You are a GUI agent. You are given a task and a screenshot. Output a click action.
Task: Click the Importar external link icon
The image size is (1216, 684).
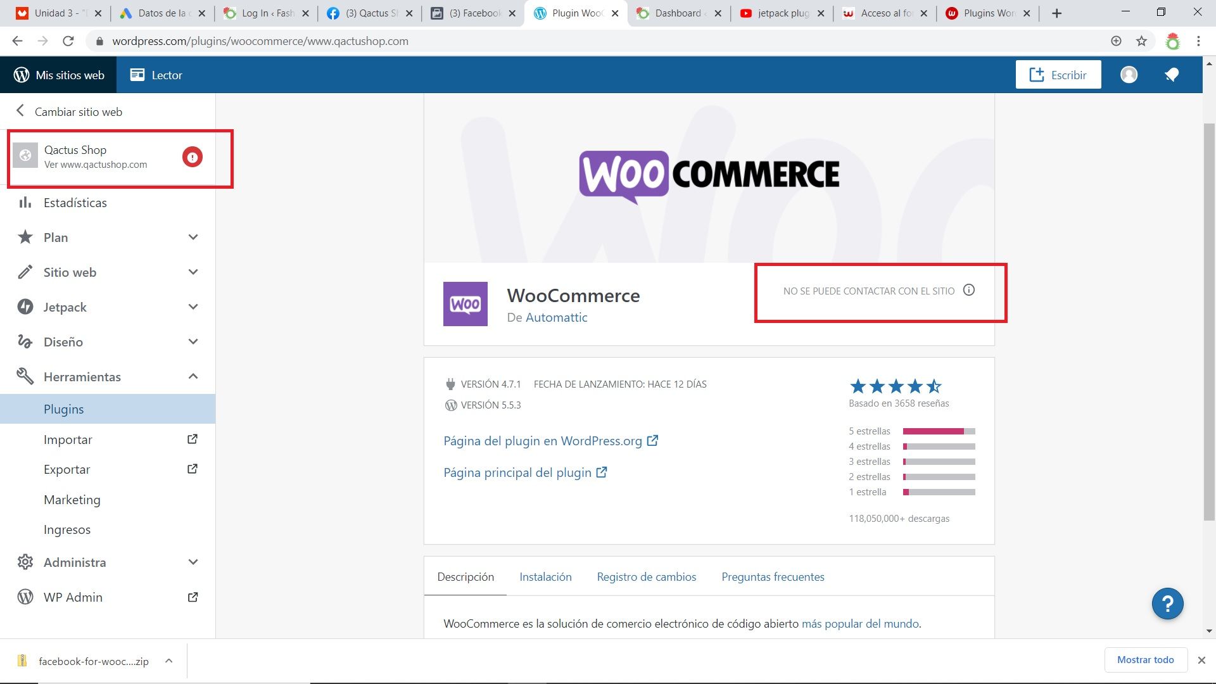tap(193, 439)
